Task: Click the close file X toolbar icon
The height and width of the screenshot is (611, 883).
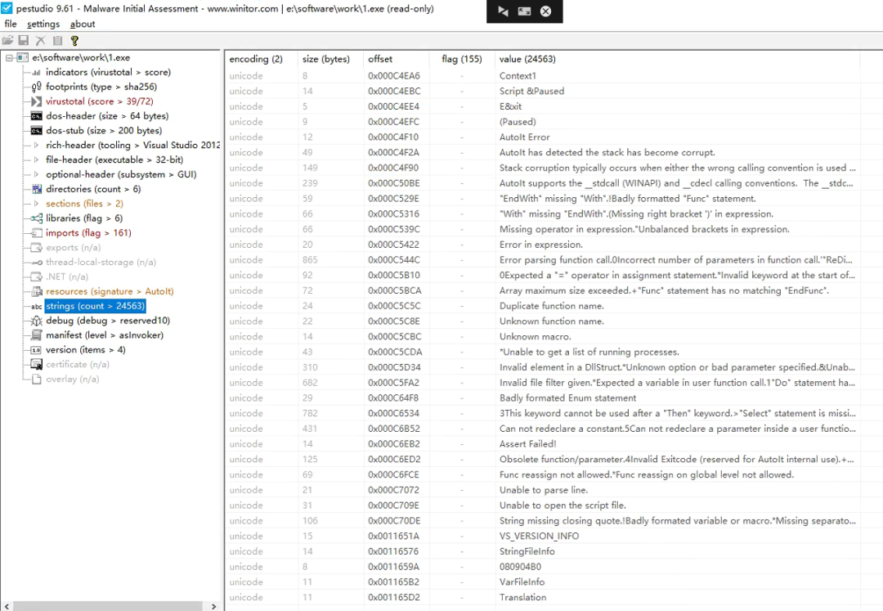Action: pyautogui.click(x=41, y=41)
